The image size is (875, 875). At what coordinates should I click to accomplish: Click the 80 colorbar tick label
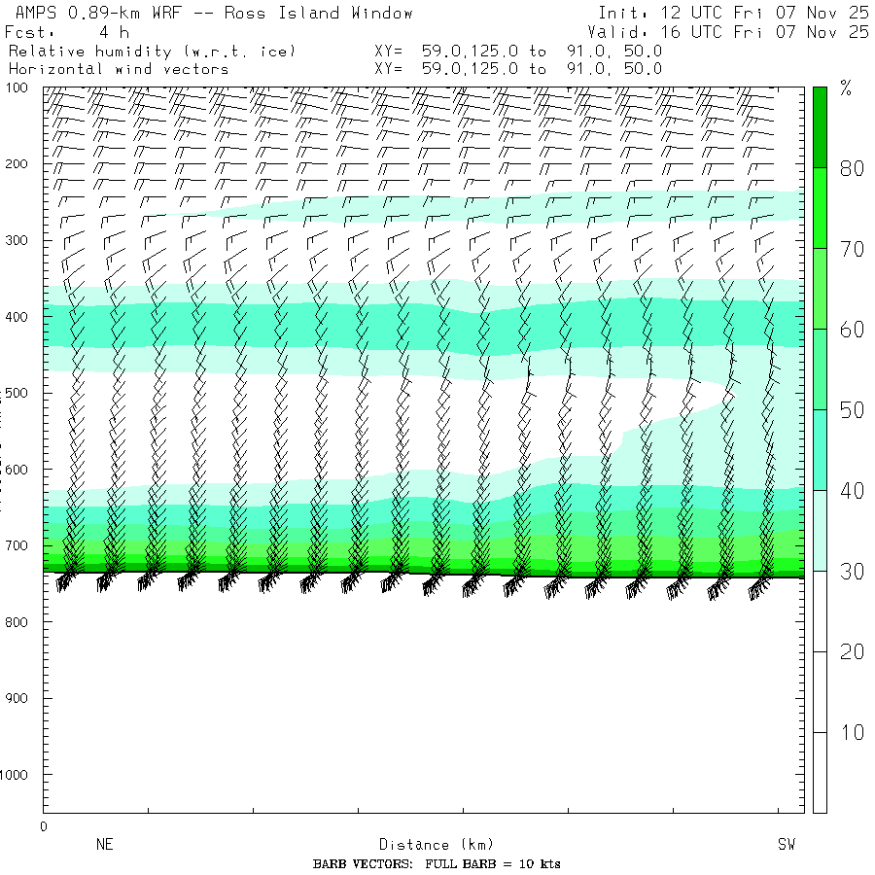[x=852, y=168]
